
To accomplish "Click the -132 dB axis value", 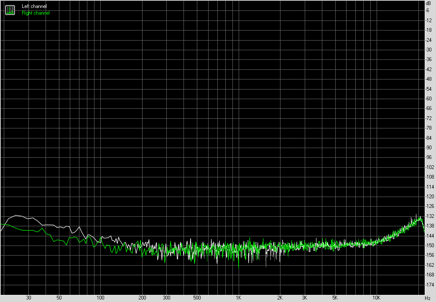I will [x=430, y=216].
